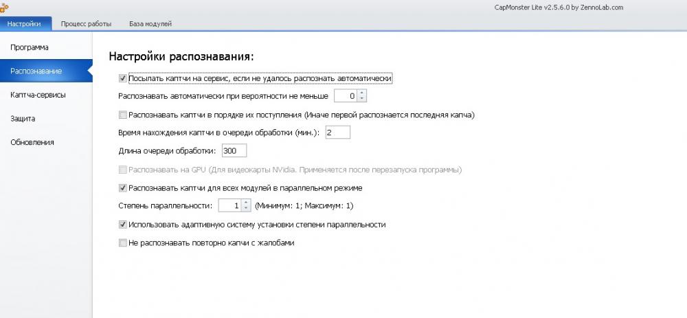Image resolution: width=687 pixels, height=318 pixels.
Task: Toggle Распознавать каптчи для всех модулей checkbox
Action: click(x=123, y=188)
